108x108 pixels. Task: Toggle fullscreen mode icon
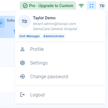click(92, 6)
